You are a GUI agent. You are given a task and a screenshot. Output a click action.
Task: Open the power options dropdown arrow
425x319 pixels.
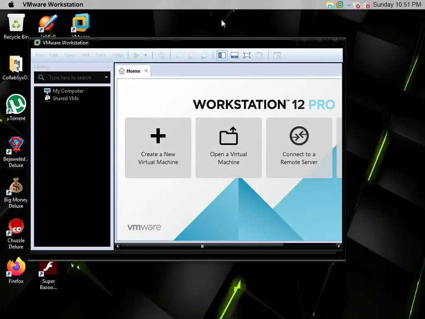(145, 55)
